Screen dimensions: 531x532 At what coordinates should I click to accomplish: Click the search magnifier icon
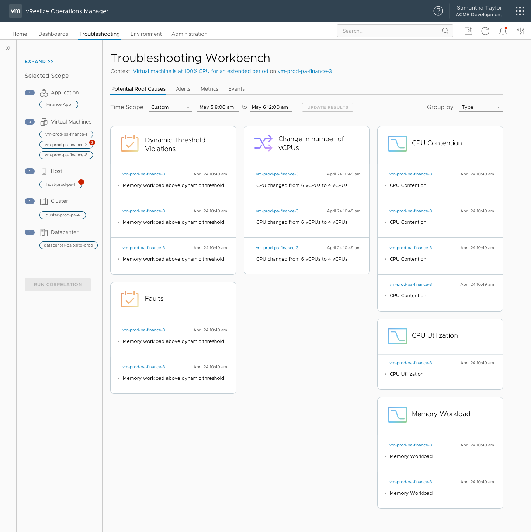[x=445, y=31]
